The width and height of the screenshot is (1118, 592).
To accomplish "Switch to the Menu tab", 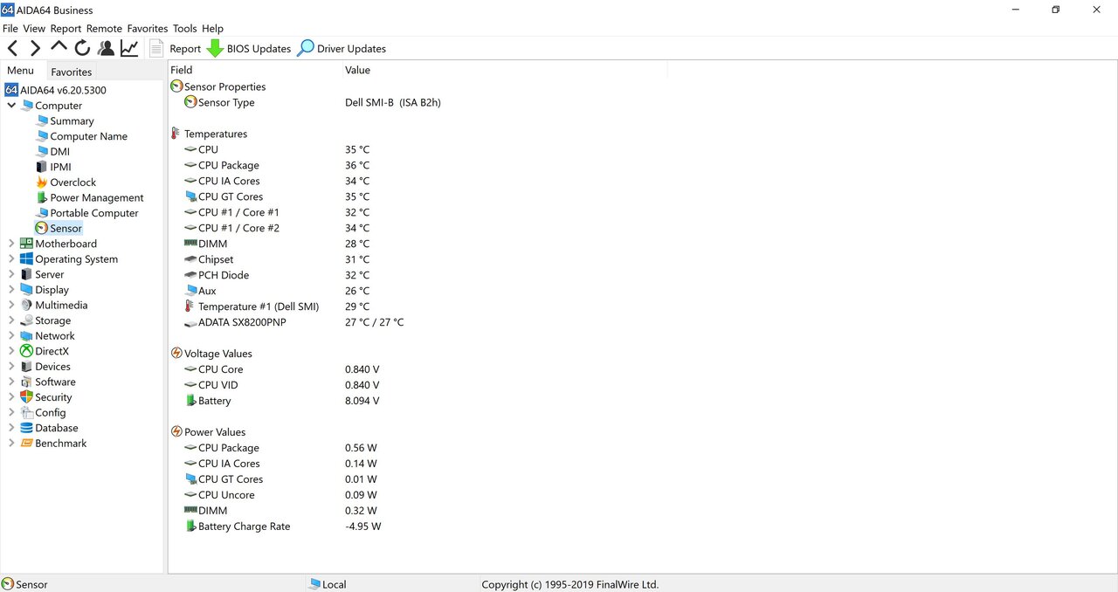I will pyautogui.click(x=20, y=71).
